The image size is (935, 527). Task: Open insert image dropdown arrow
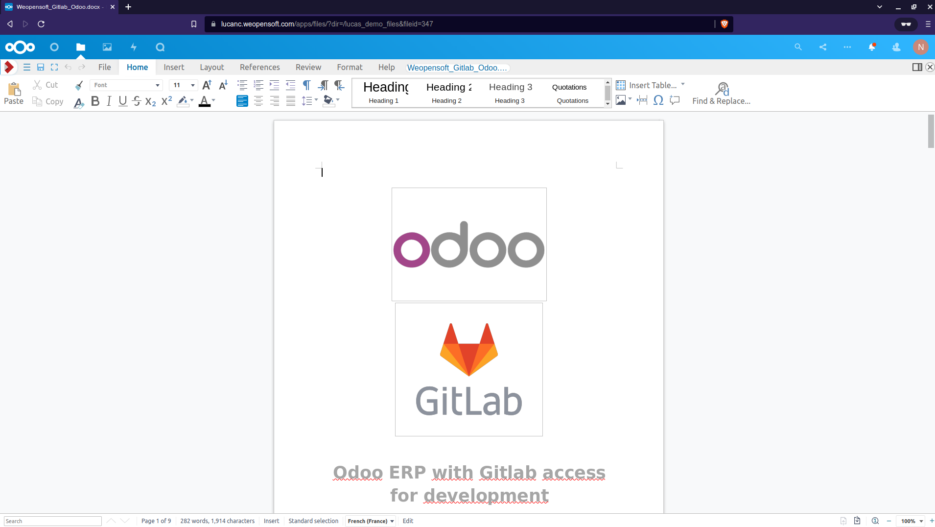(630, 99)
